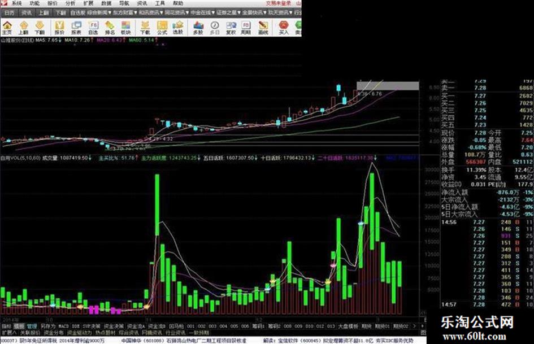Image resolution: width=534 pixels, height=344 pixels.
Task: Click 交易未登录 trading login link
Action: (x=279, y=3)
